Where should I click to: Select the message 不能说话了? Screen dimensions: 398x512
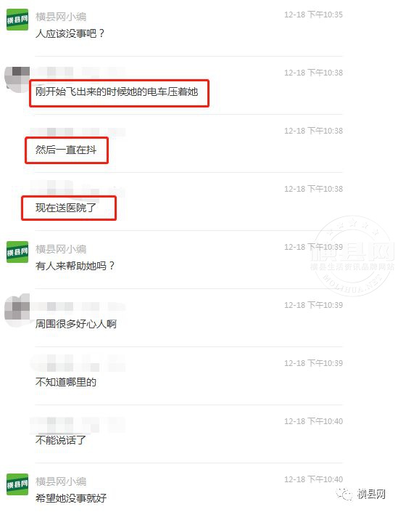[x=61, y=440]
